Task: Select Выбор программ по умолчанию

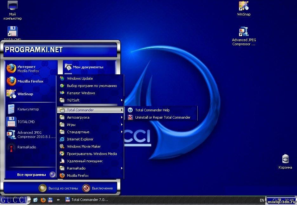Action: (90, 86)
